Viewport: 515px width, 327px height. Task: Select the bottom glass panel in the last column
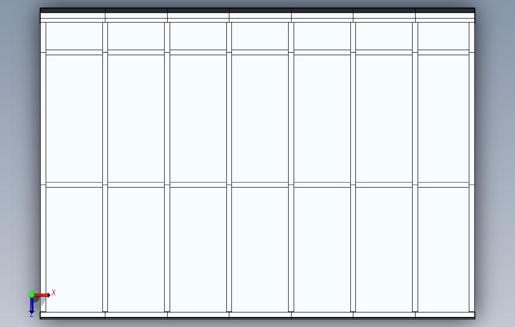tap(443, 250)
